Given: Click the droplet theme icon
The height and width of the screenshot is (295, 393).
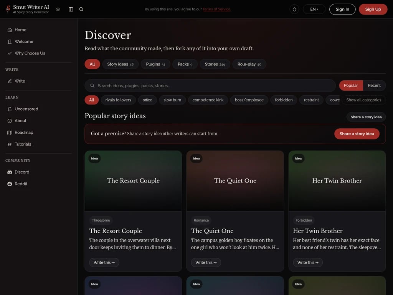Looking at the screenshot, I should pyautogui.click(x=294, y=9).
